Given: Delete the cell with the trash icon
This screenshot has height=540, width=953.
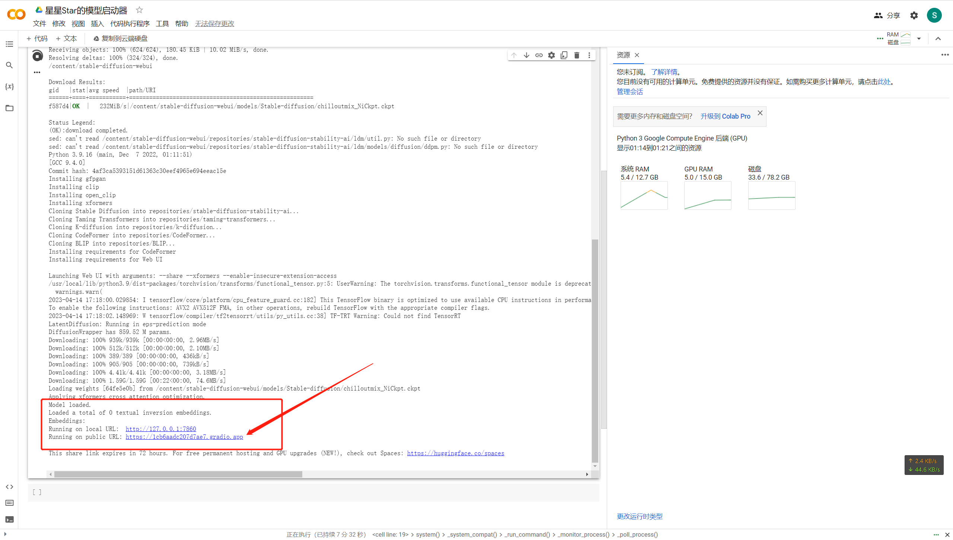Looking at the screenshot, I should click(x=577, y=55).
